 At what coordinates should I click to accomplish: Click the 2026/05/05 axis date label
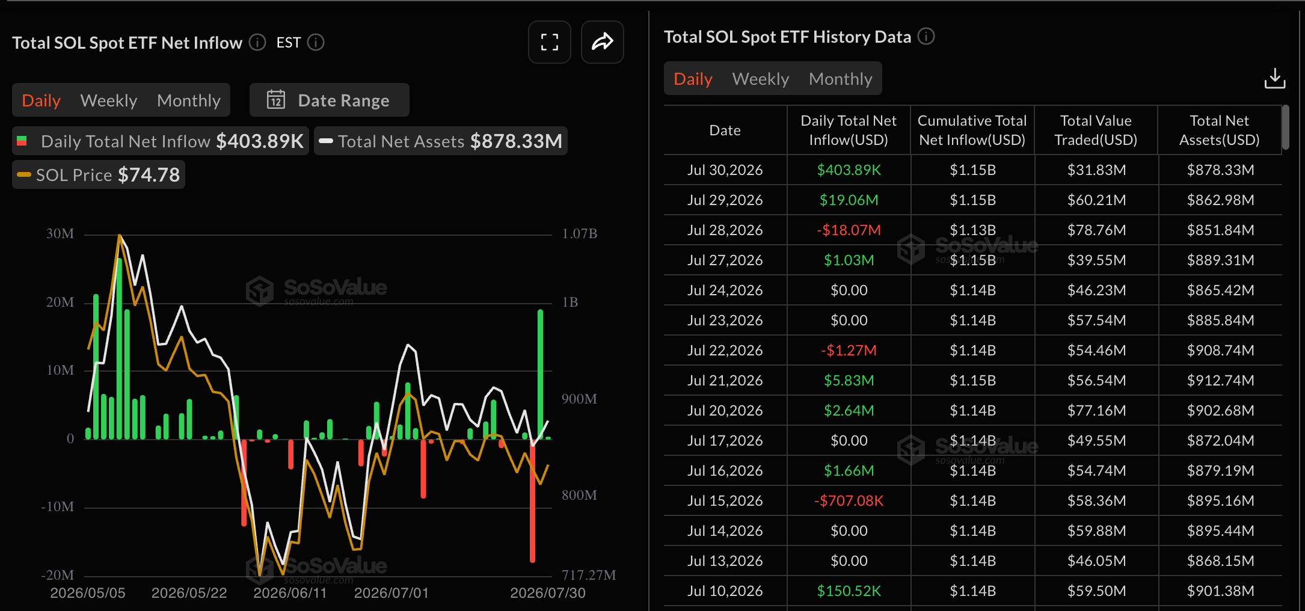click(x=88, y=593)
